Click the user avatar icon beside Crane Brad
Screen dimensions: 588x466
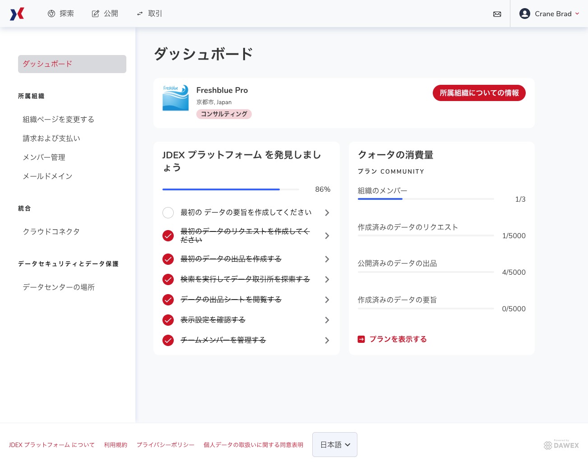tap(525, 14)
